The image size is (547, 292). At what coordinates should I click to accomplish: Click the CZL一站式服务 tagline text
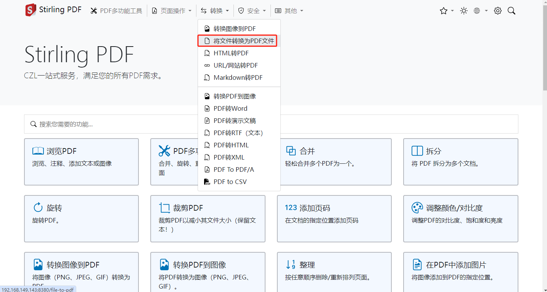94,76
